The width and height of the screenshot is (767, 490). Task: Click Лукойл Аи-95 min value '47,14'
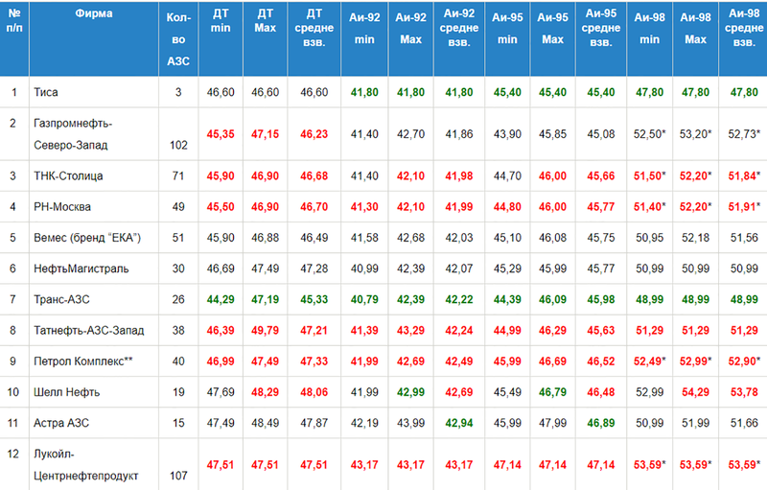(x=507, y=464)
